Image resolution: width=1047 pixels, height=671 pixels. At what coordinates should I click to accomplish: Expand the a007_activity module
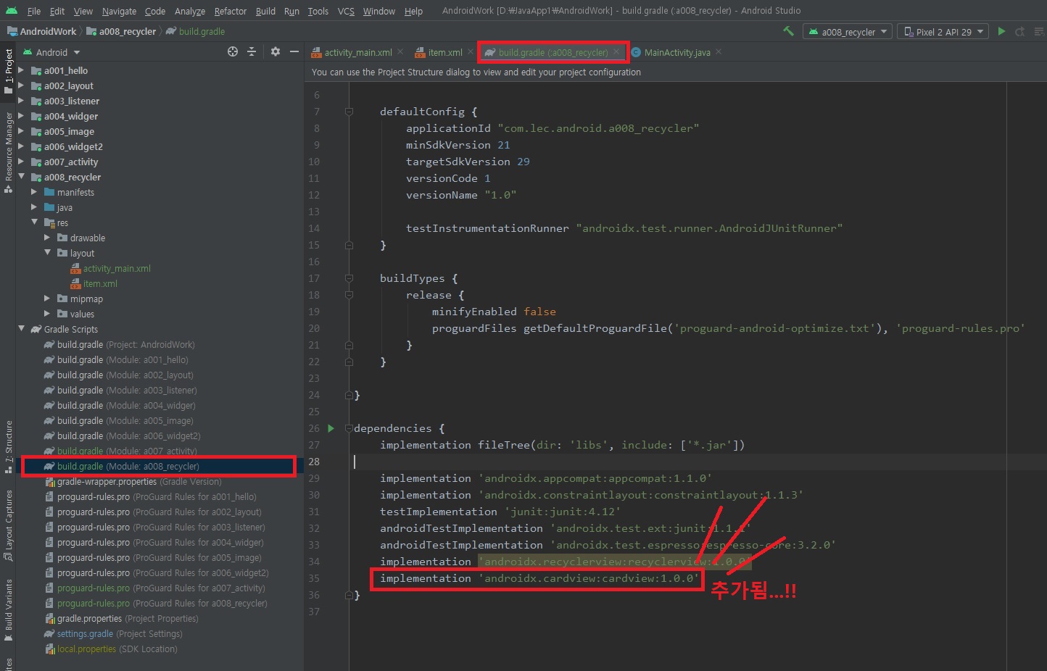21,162
